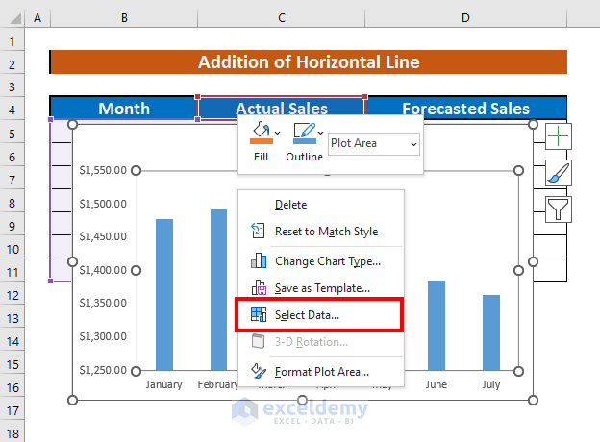
Task: Click the Chart Elements plus button
Action: click(559, 136)
